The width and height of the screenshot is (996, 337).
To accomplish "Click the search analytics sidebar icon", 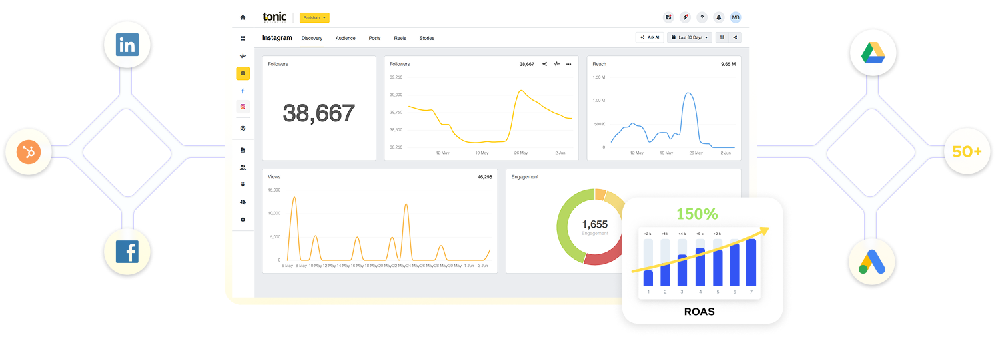I will tap(243, 128).
